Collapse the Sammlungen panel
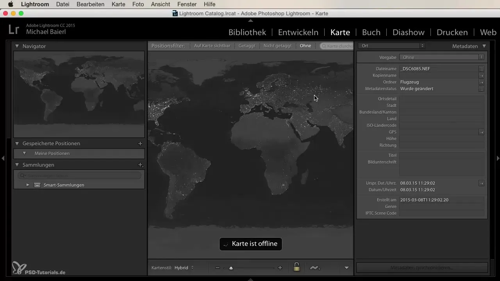The height and width of the screenshot is (281, 500). [x=17, y=165]
